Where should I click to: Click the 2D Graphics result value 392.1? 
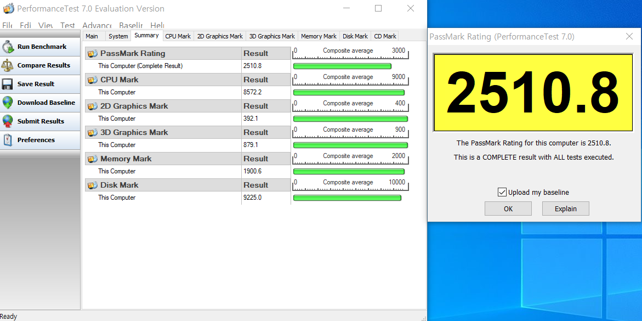[x=251, y=119]
